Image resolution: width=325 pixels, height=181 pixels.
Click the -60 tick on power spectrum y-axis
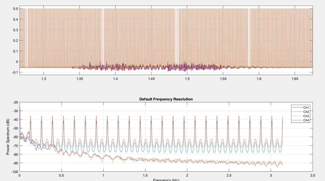coord(16,137)
